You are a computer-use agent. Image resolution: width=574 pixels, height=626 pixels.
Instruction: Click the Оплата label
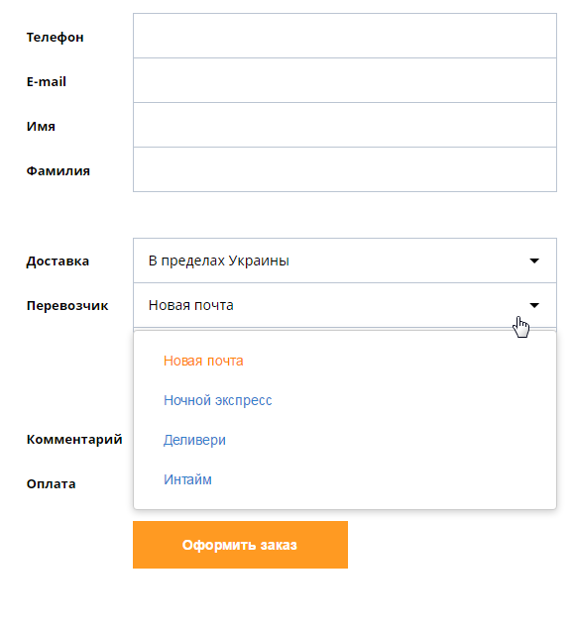[52, 484]
